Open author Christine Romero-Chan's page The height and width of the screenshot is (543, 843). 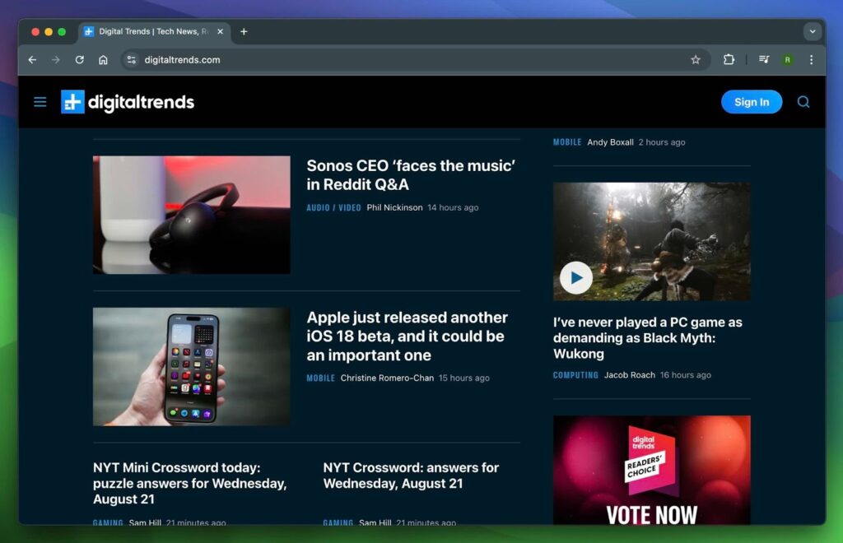(387, 378)
